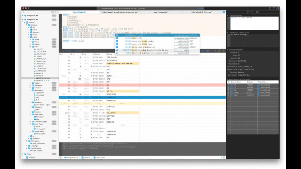The image size is (301, 169).
Task: Click the Query Editor breadcrumb icon
Action: point(94,158)
